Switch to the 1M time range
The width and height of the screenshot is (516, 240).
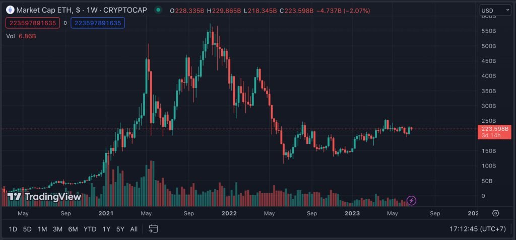click(42, 229)
